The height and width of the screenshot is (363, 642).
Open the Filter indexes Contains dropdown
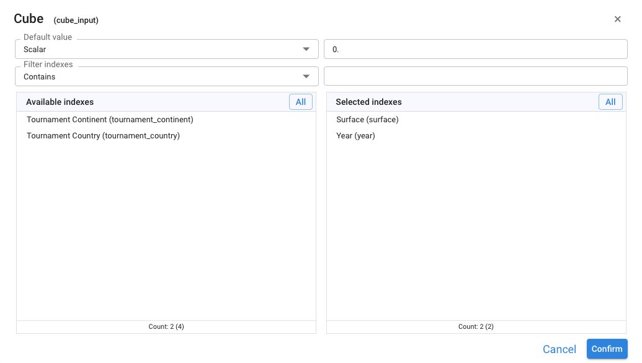click(x=166, y=76)
